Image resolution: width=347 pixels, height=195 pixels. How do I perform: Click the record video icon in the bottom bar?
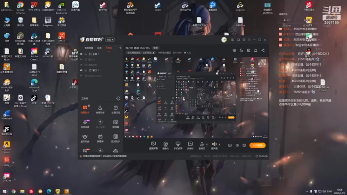tap(230, 145)
